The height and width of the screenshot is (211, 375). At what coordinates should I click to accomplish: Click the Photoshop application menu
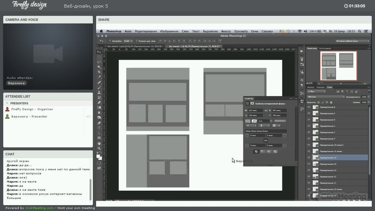114,31
